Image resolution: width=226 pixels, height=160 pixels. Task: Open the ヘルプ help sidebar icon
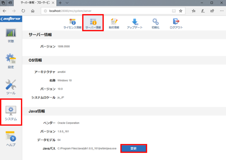point(11,139)
